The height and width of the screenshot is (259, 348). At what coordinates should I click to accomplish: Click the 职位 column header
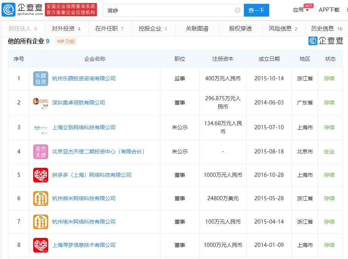tap(180, 59)
